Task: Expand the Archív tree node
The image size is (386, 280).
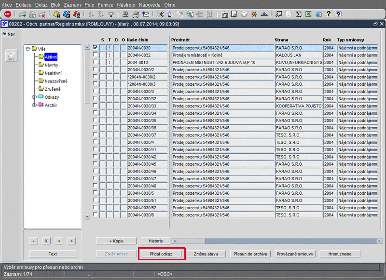Action: (34, 105)
